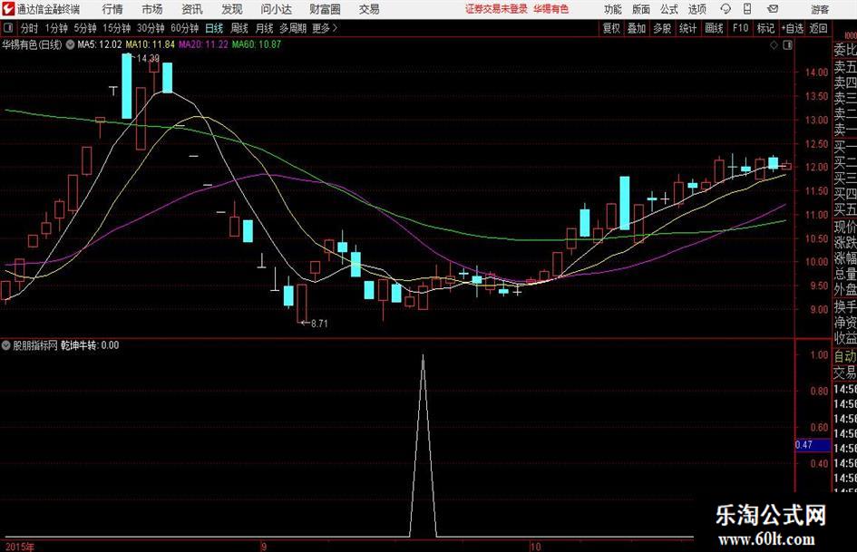
Task: Click the 标记 mark toolbar button
Action: click(x=765, y=28)
